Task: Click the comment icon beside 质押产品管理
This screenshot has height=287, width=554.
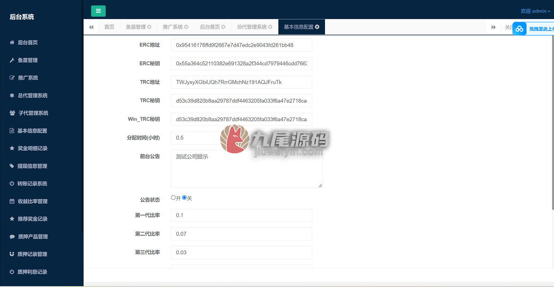Action: click(12, 237)
